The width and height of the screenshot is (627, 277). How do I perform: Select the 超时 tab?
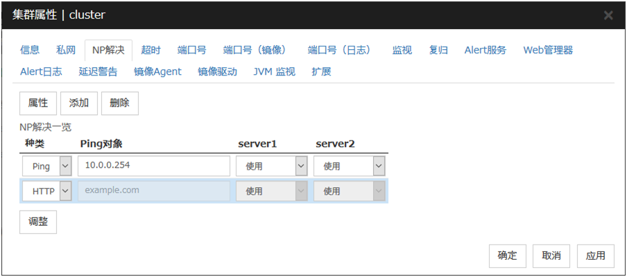pyautogui.click(x=151, y=50)
